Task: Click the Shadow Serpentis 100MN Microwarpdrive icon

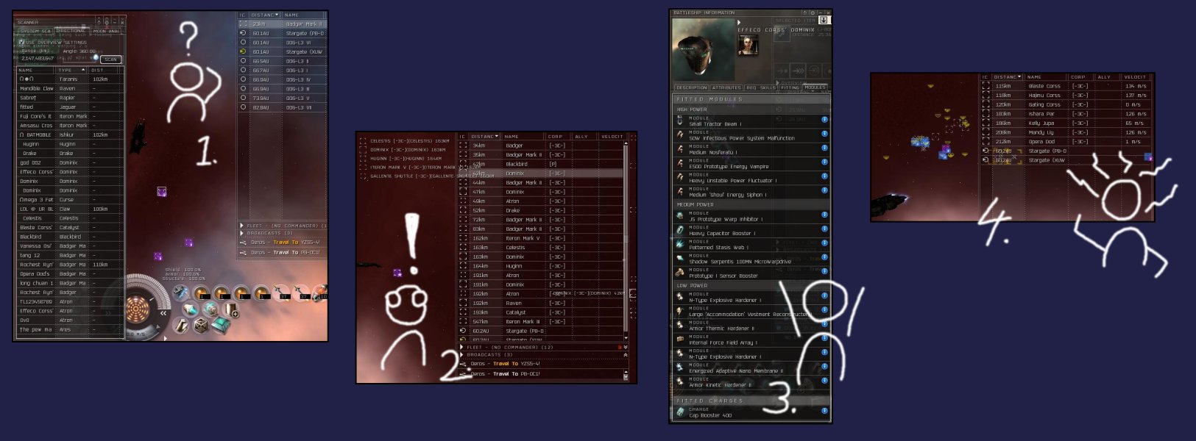Action: 680,258
